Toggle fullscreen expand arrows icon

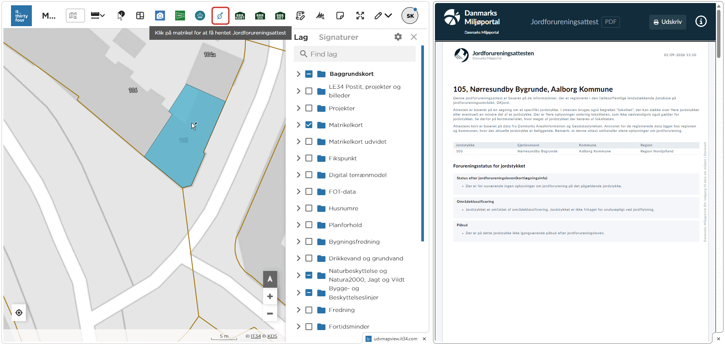pos(360,16)
